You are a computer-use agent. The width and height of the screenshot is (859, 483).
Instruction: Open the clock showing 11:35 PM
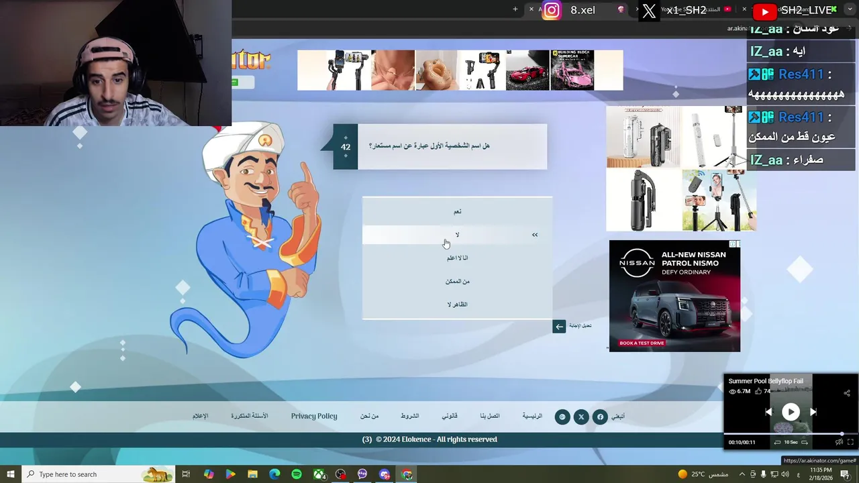(x=821, y=474)
